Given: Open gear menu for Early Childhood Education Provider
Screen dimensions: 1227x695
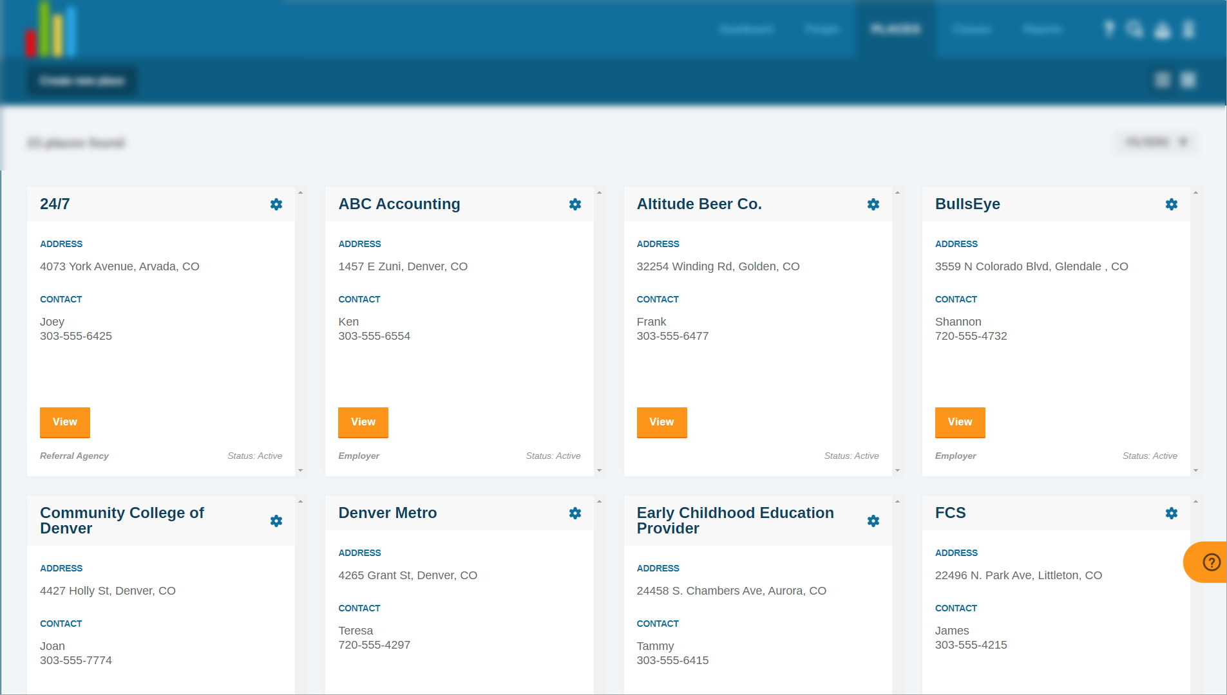Looking at the screenshot, I should [873, 521].
